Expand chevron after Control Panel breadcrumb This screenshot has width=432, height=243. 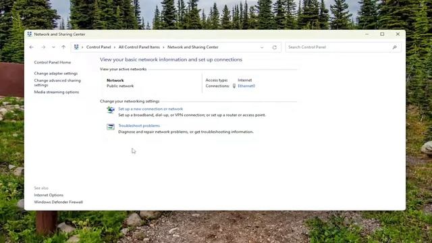click(x=115, y=47)
